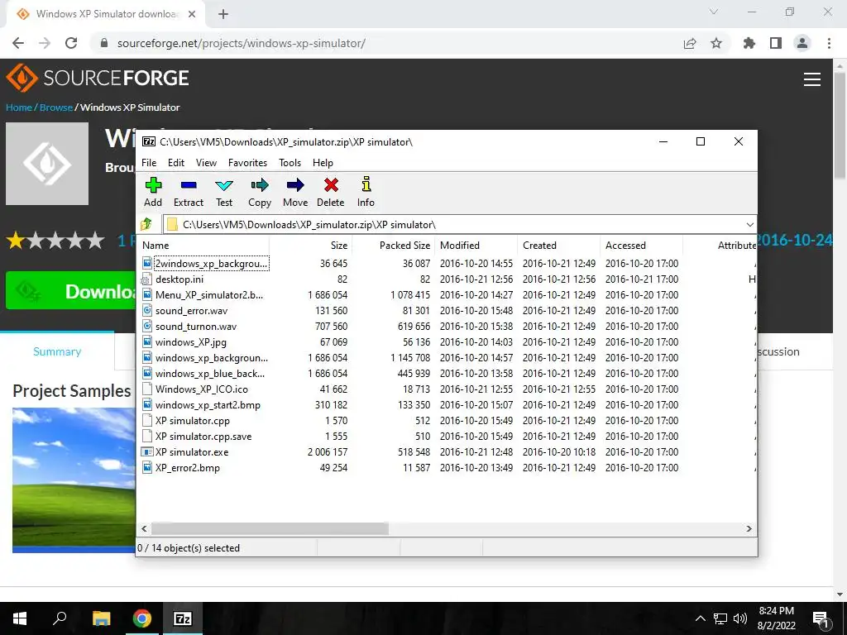The width and height of the screenshot is (847, 635).
Task: Sort by the Packed Size column header
Action: tap(393, 245)
